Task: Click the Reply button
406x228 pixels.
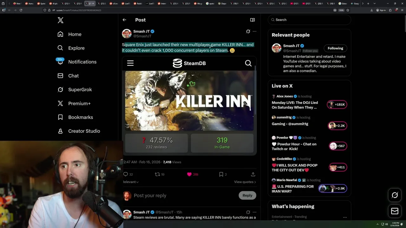Action: click(x=247, y=195)
